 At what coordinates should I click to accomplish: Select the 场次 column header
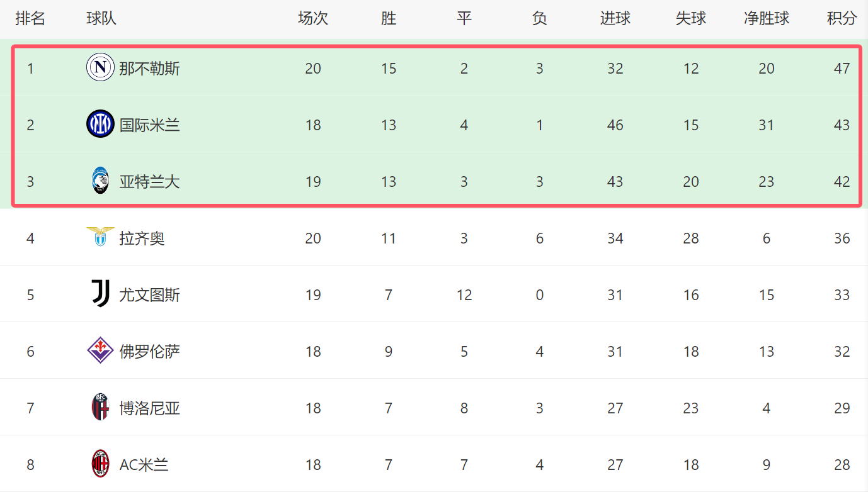tap(313, 18)
